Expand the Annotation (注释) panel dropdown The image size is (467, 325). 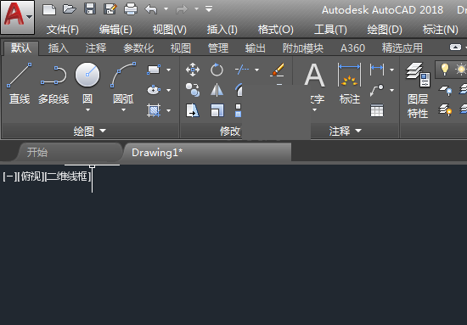(358, 131)
